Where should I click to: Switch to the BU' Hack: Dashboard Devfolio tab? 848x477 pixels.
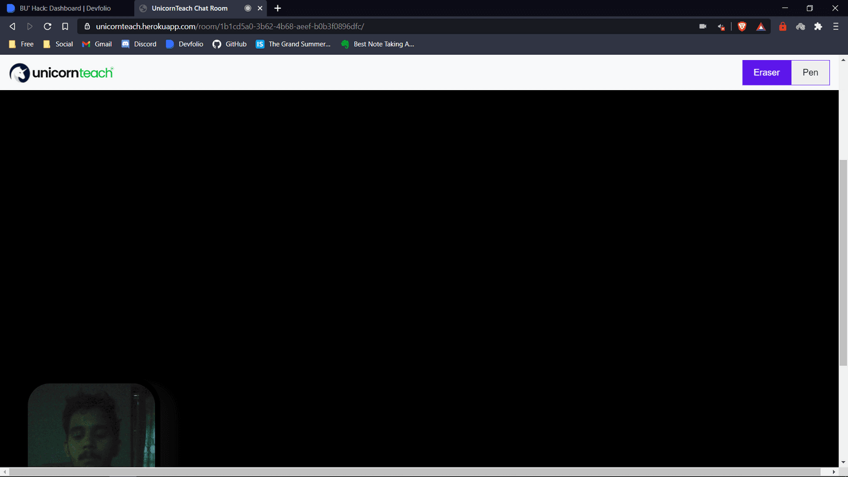tap(67, 8)
